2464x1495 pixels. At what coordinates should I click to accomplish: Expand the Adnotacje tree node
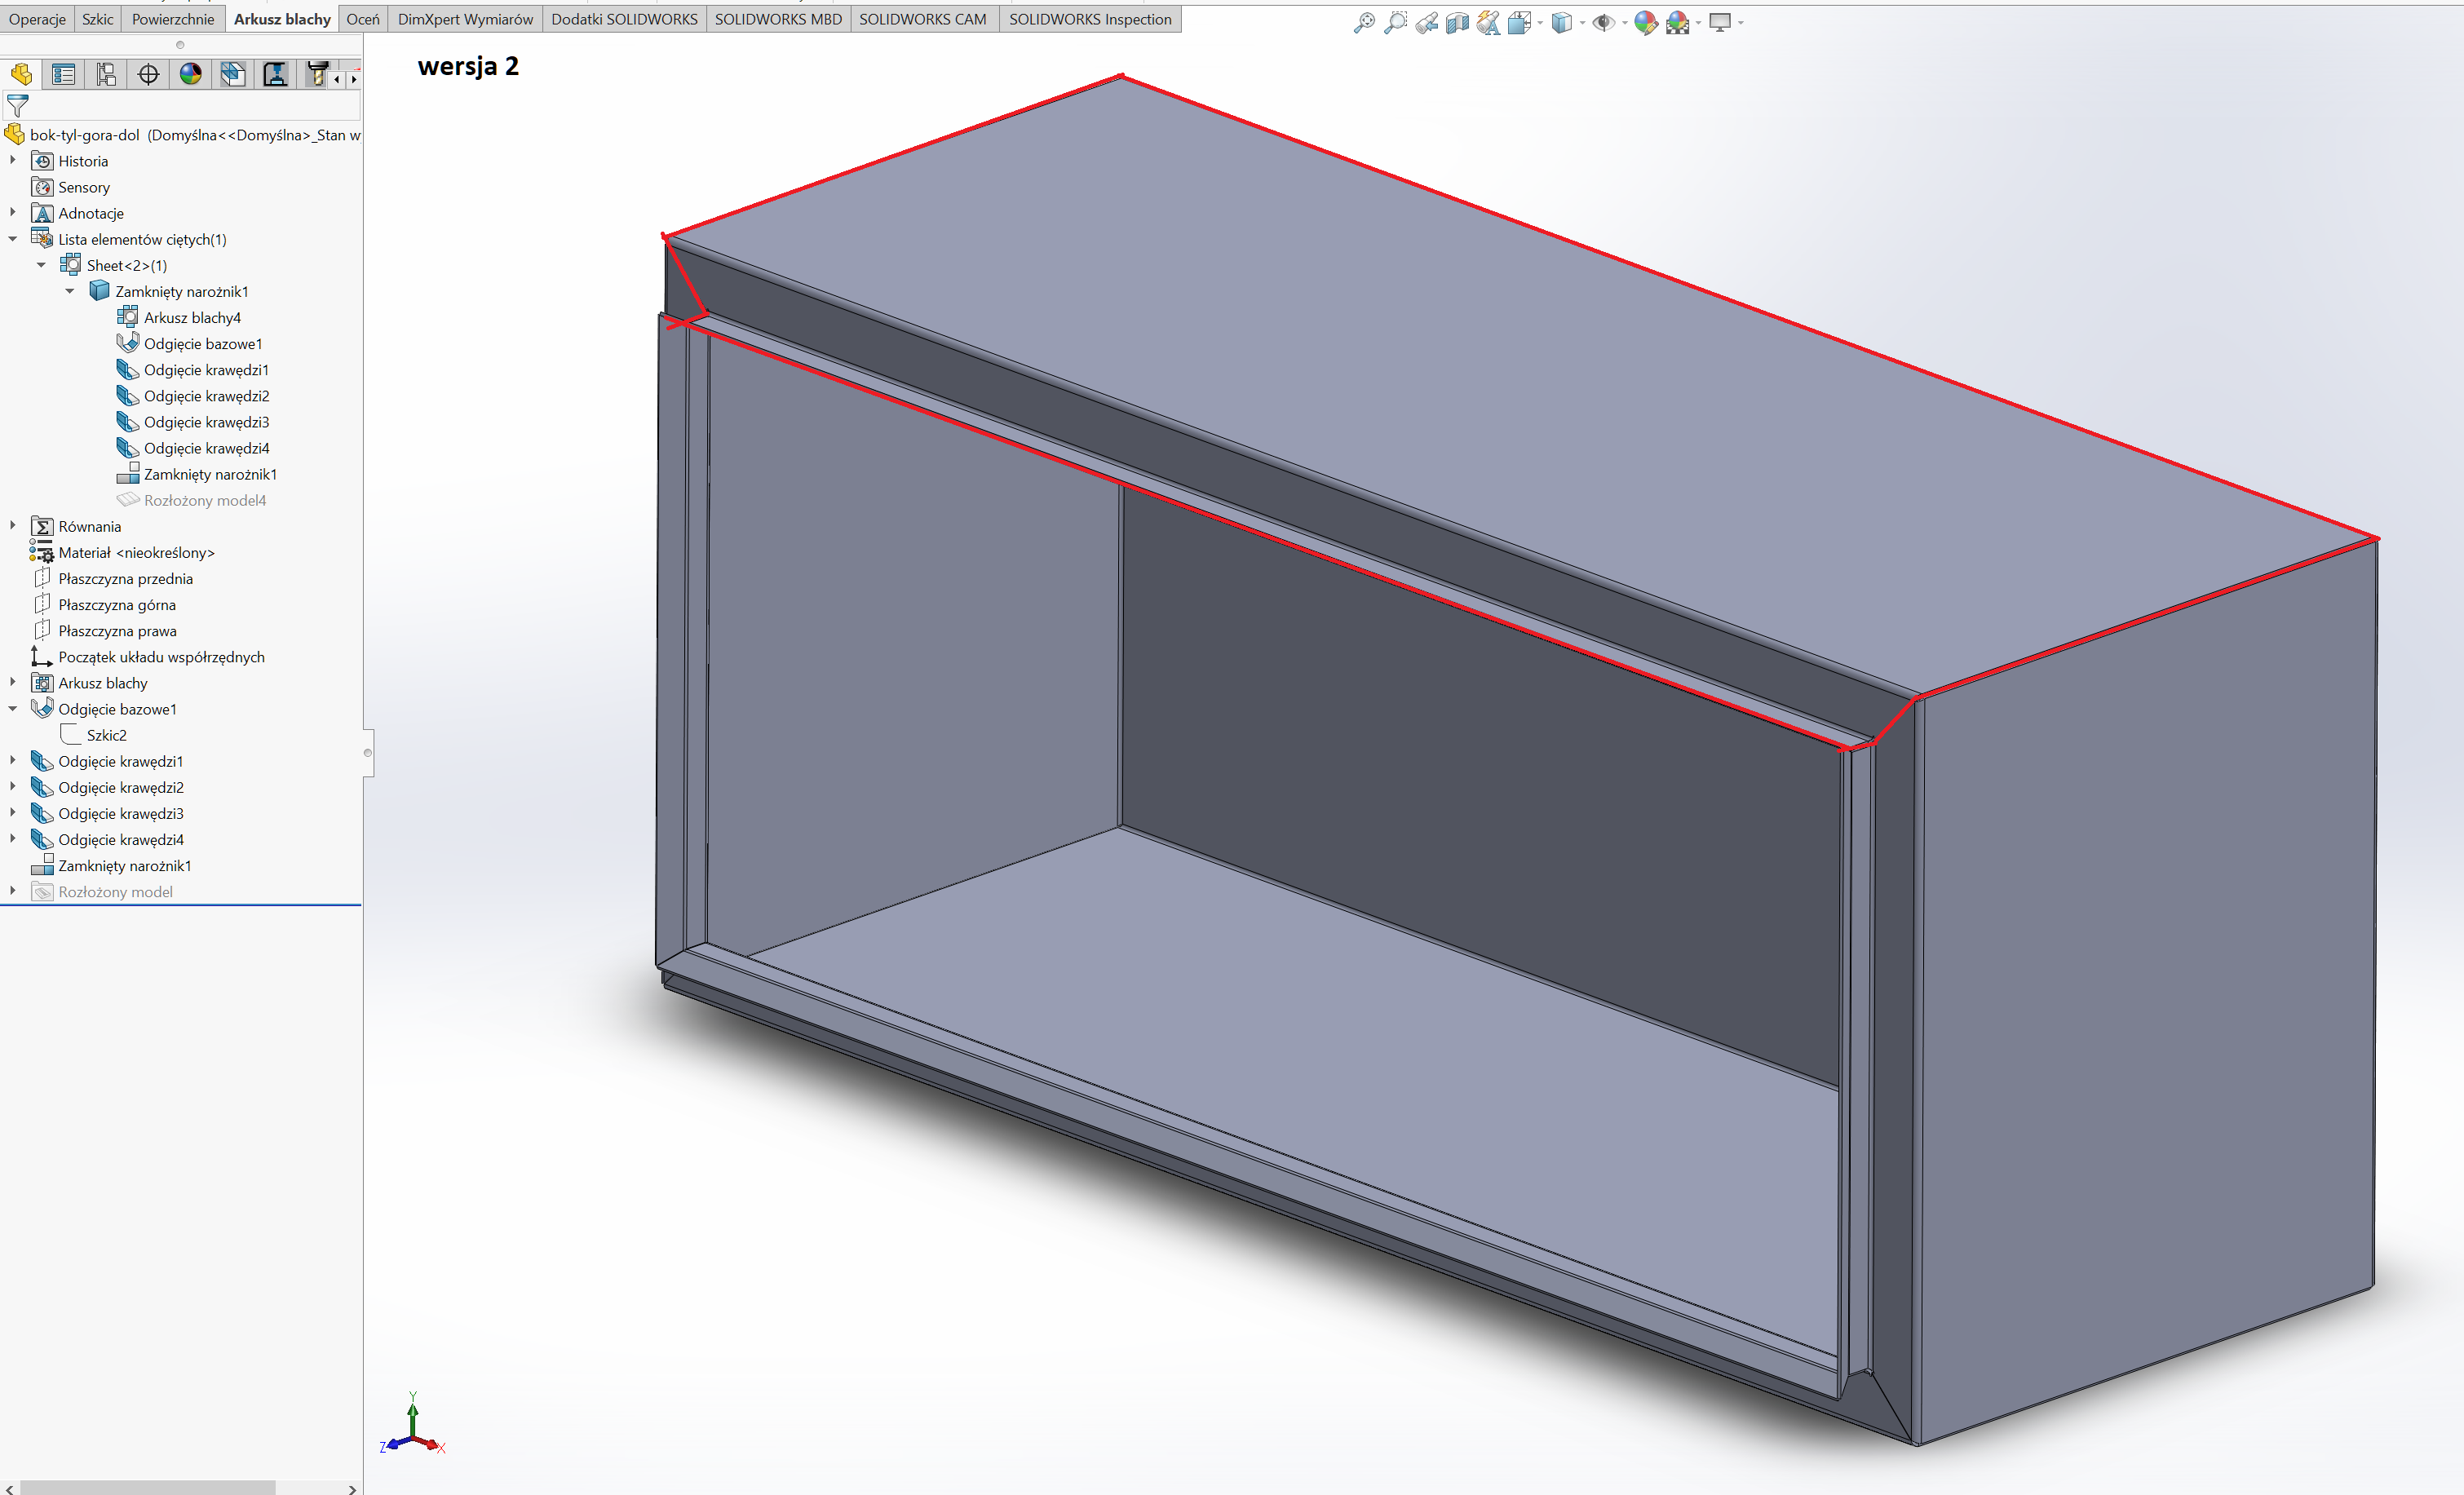coord(13,212)
